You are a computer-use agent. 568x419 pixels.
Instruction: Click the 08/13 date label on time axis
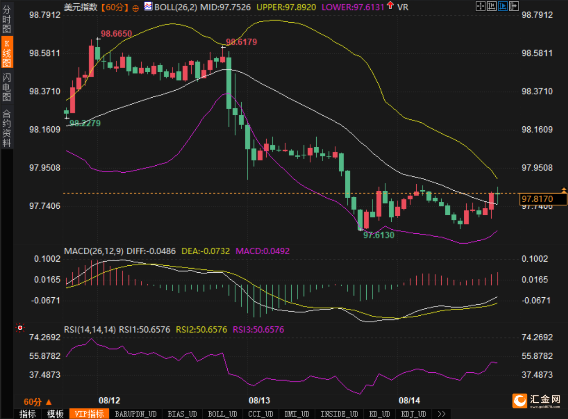[259, 400]
